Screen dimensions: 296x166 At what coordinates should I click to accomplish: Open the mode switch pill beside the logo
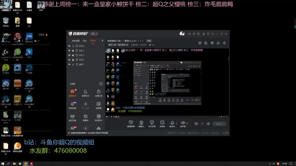(94, 34)
